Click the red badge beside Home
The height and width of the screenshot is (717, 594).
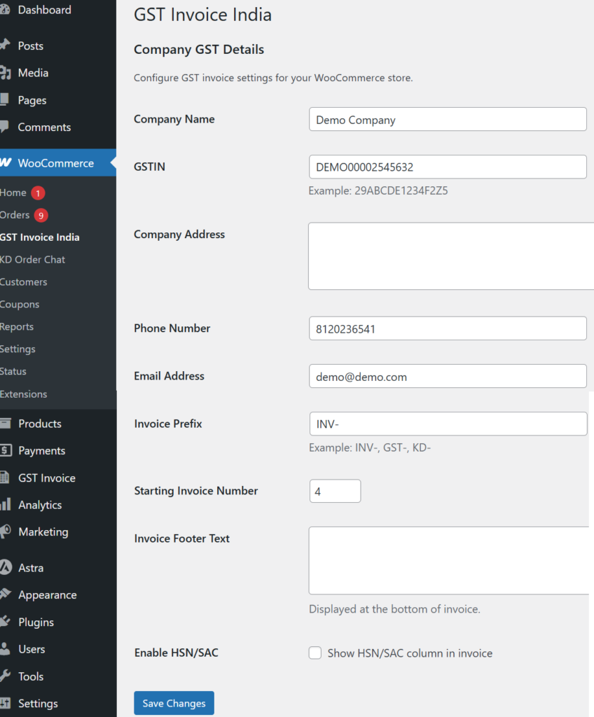click(38, 193)
